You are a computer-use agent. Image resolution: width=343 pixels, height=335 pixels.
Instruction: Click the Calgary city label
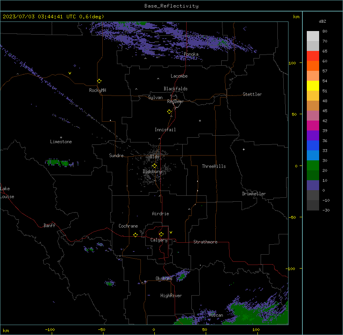click(159, 240)
